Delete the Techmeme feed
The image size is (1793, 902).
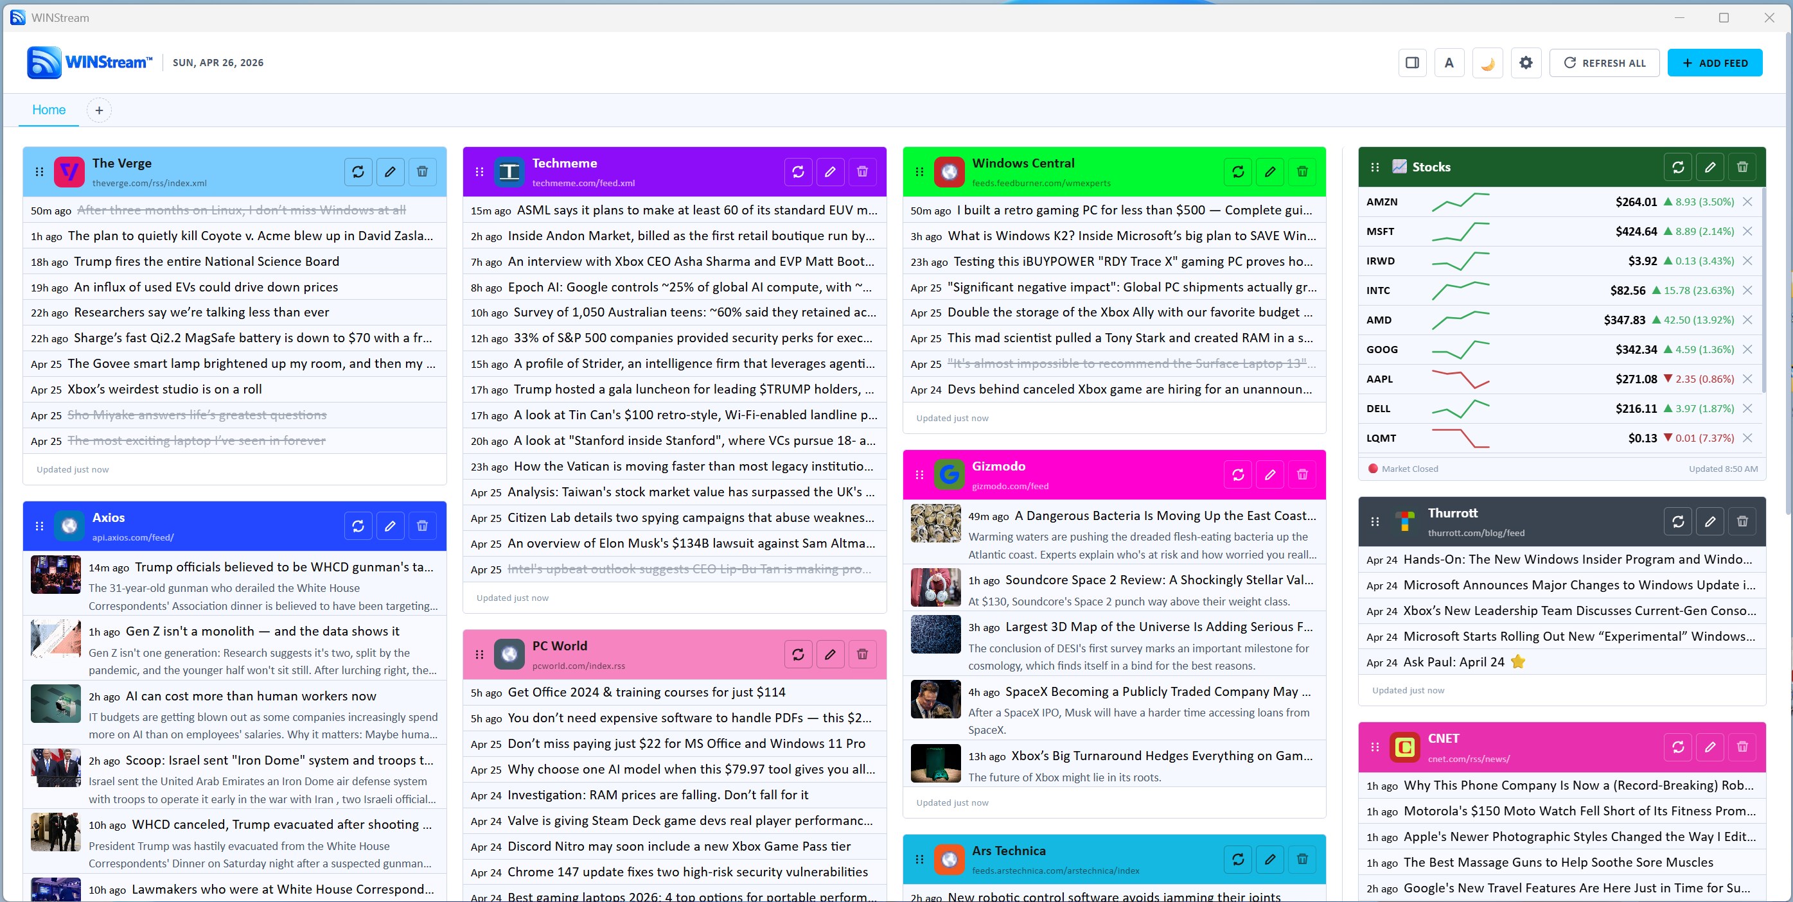pyautogui.click(x=862, y=172)
